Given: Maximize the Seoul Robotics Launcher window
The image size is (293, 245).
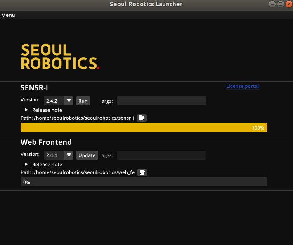Looking at the screenshot, I should pyautogui.click(x=281, y=4).
